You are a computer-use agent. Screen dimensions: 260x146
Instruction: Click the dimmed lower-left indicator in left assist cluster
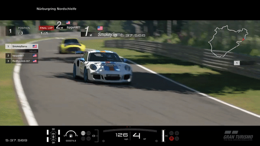point(83,138)
